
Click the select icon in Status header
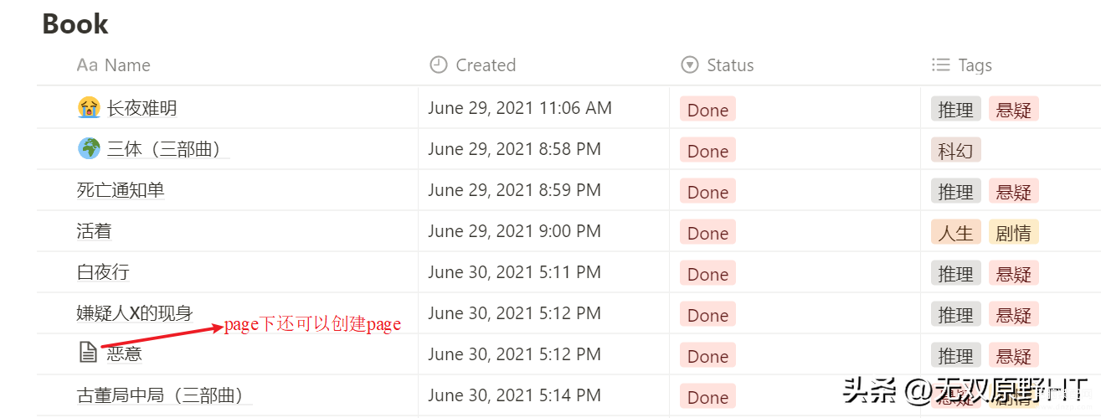pos(690,65)
